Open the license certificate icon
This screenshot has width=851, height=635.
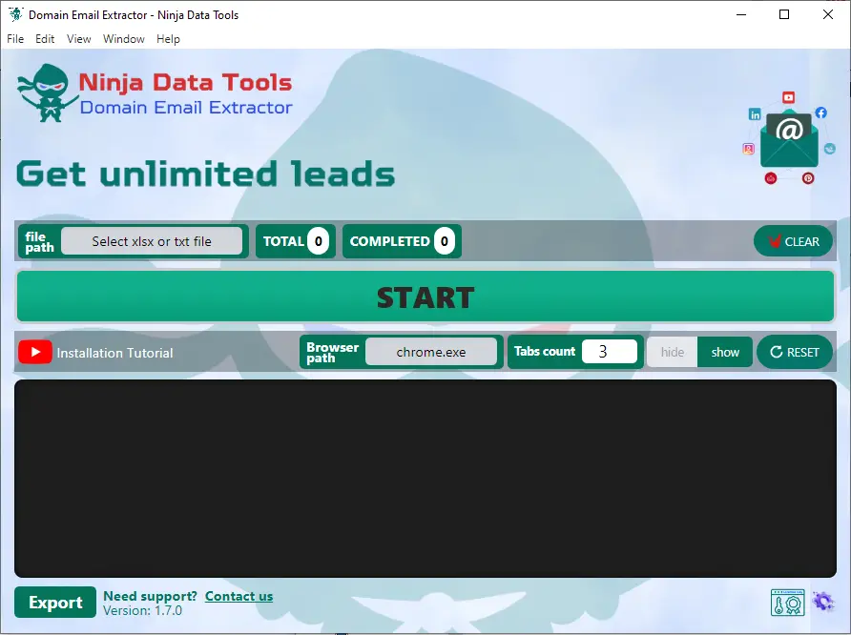787,603
